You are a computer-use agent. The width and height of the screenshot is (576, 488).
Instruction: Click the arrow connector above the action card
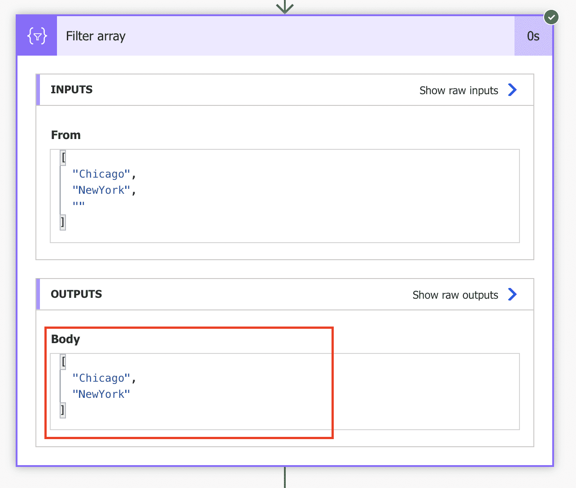click(x=285, y=7)
